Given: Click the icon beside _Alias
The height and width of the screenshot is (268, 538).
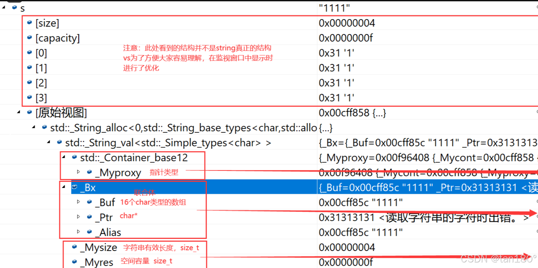Looking at the screenshot, I should tap(89, 232).
